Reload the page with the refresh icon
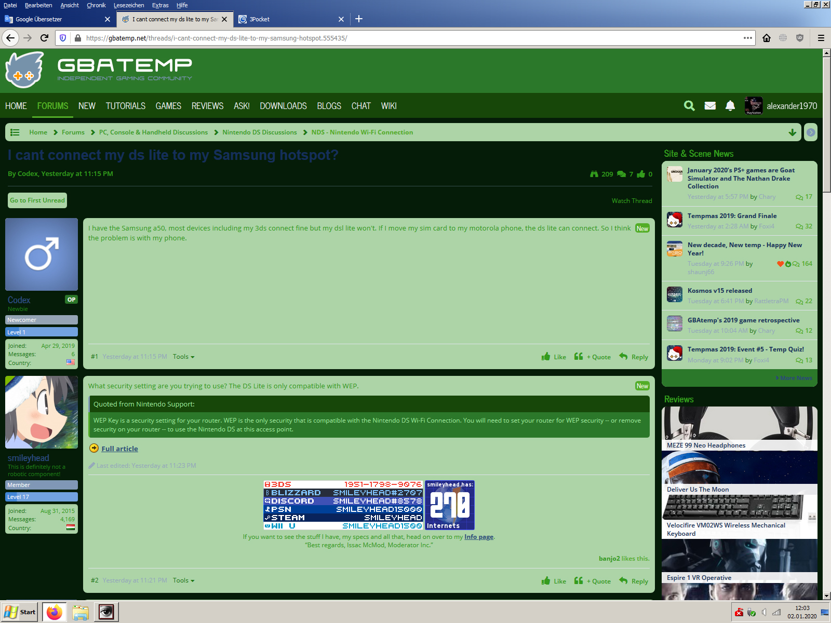This screenshot has width=831, height=623. [45, 38]
